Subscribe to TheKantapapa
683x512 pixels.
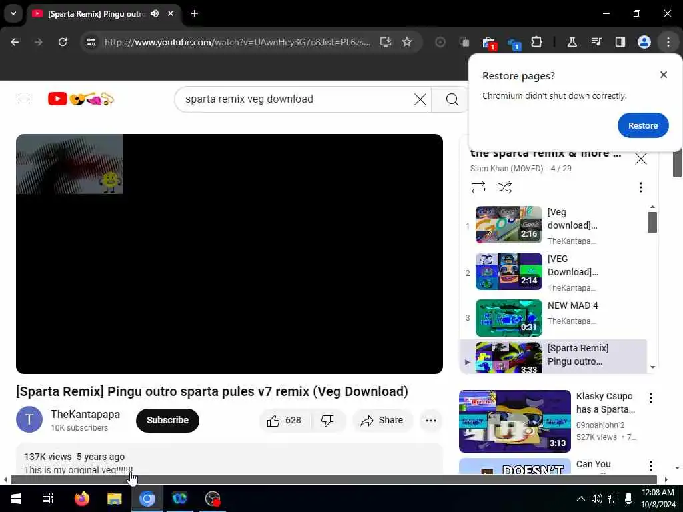tap(167, 420)
